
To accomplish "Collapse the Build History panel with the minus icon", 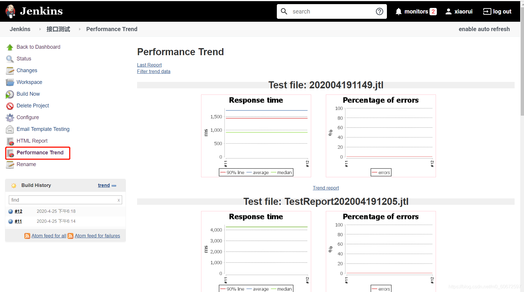I will [x=114, y=186].
